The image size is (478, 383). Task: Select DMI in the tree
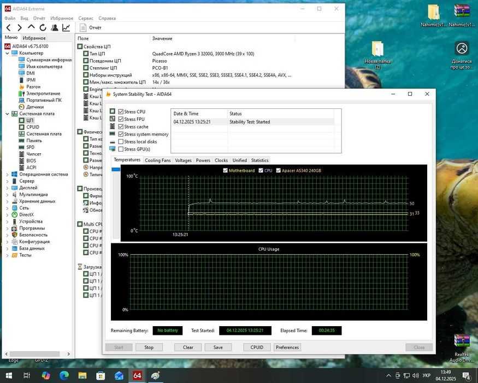[27, 73]
